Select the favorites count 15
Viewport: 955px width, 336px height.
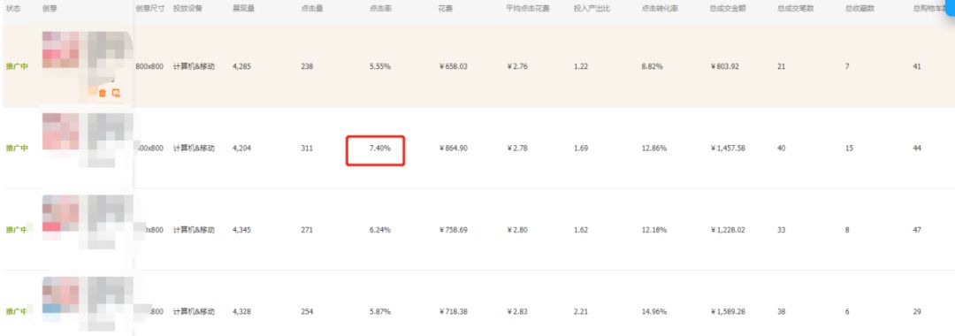tap(849, 148)
